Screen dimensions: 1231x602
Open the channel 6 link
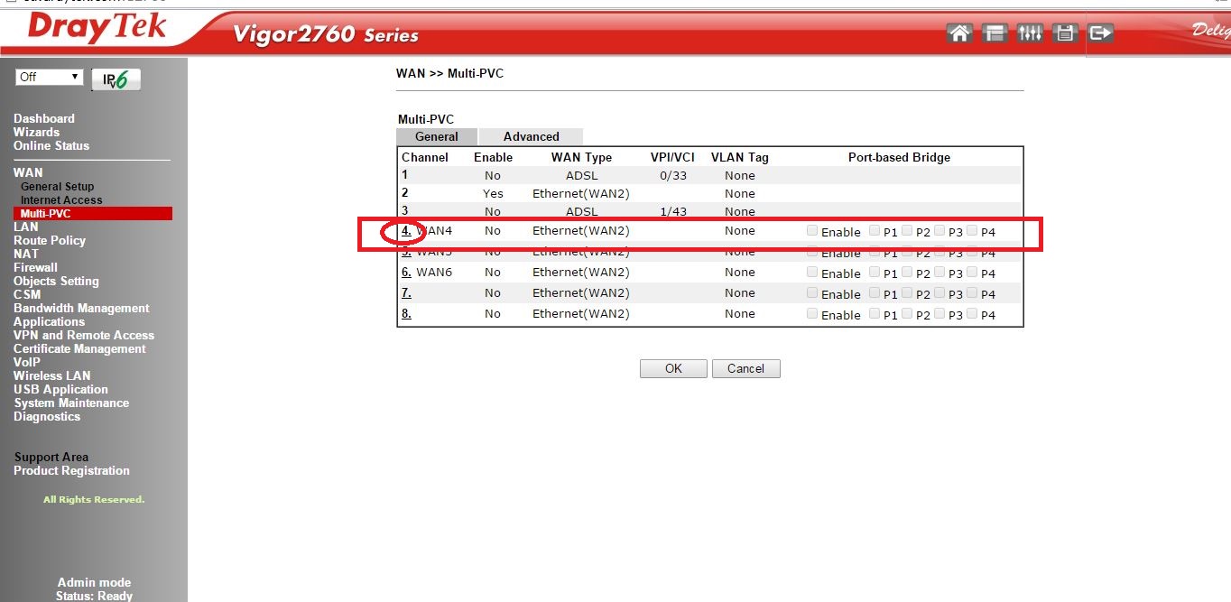pos(406,273)
